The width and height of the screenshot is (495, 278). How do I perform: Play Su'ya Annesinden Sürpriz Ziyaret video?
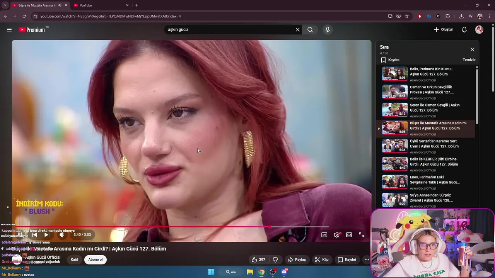(x=425, y=200)
